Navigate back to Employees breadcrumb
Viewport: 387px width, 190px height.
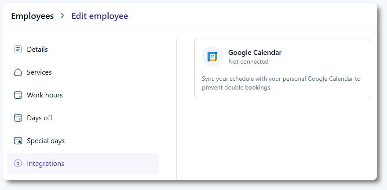pos(33,16)
